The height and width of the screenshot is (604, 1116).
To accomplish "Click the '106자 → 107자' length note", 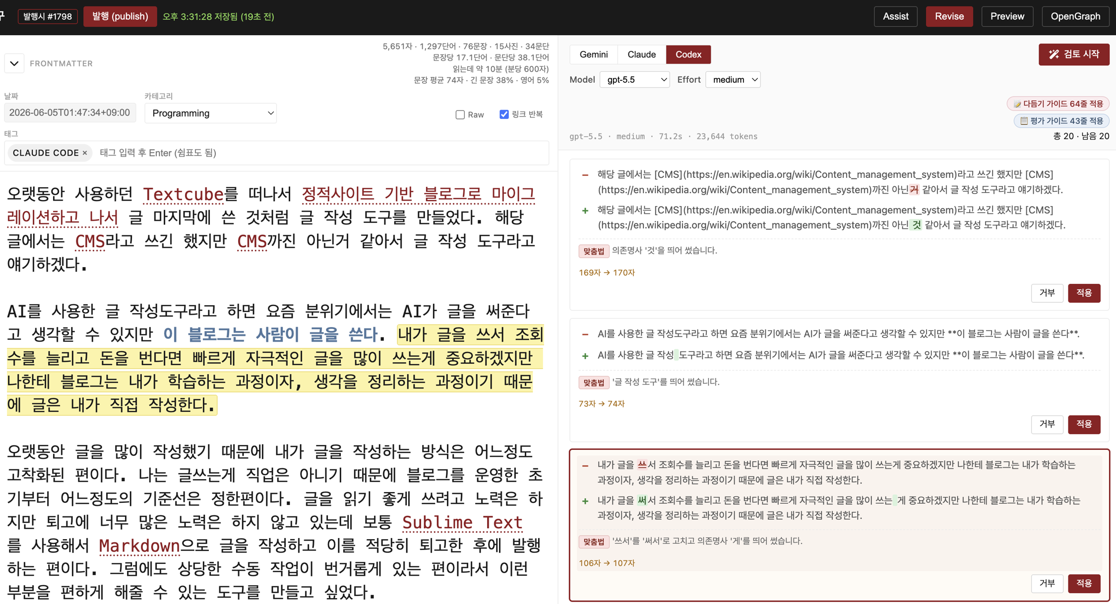I will point(607,563).
